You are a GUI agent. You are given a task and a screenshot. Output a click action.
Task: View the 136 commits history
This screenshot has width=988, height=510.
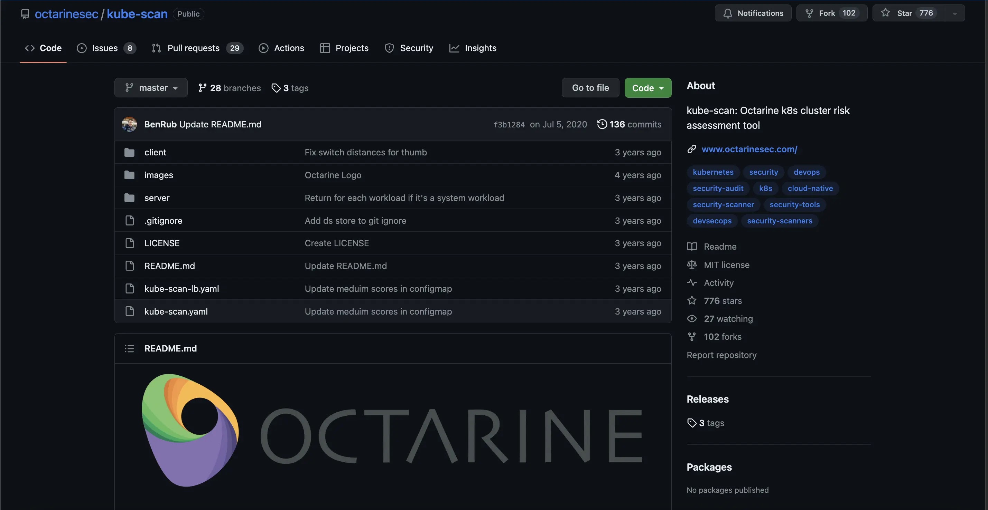(630, 124)
